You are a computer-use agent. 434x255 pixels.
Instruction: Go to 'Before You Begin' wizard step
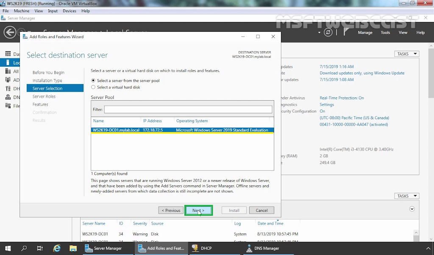(48, 72)
